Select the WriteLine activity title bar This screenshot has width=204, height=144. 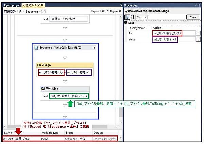tap(65, 89)
